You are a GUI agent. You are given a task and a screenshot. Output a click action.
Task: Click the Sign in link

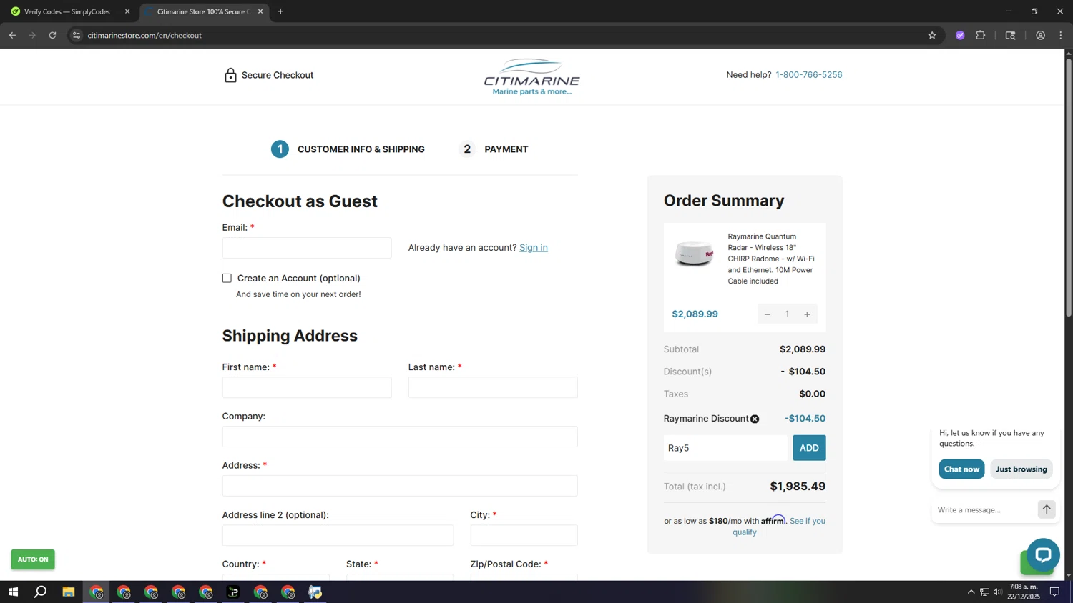point(533,247)
